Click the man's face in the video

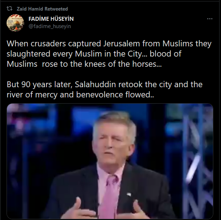pos(114,142)
